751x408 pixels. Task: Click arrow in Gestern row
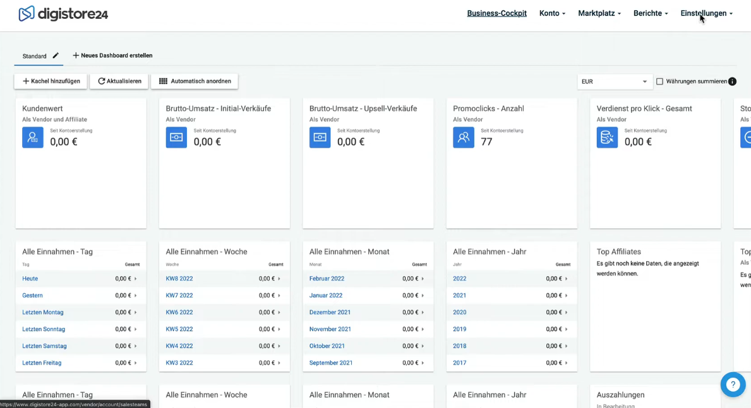click(x=136, y=296)
